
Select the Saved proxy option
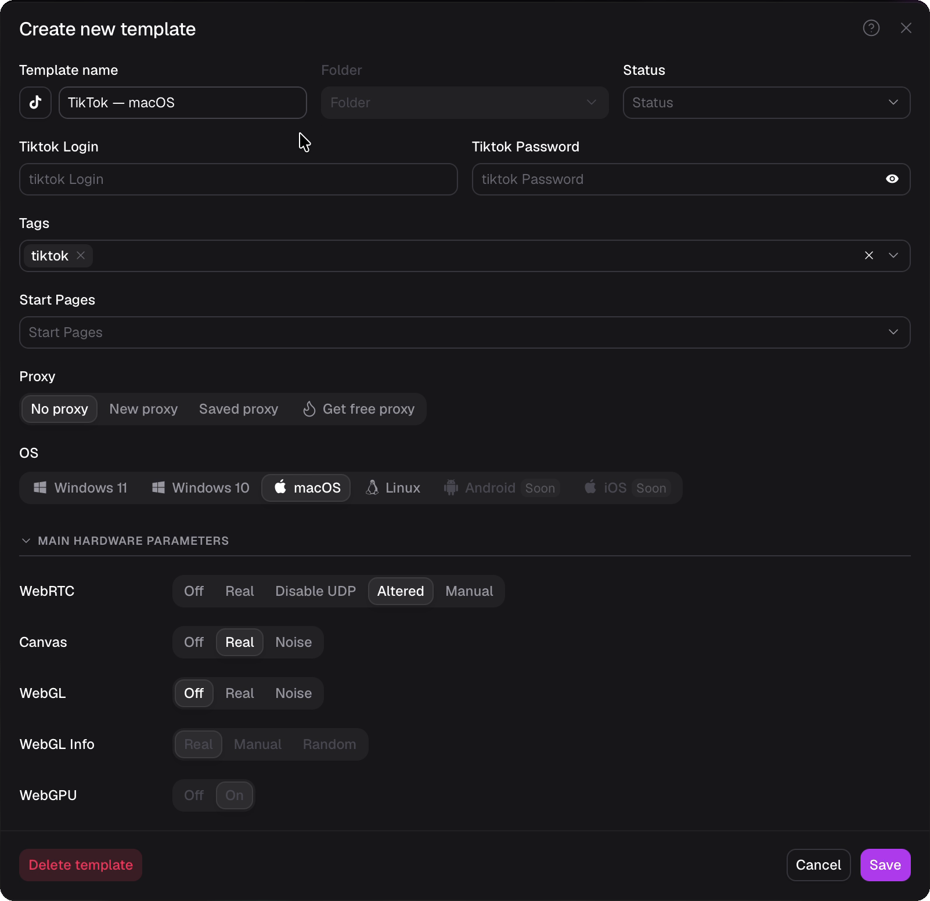click(x=239, y=409)
